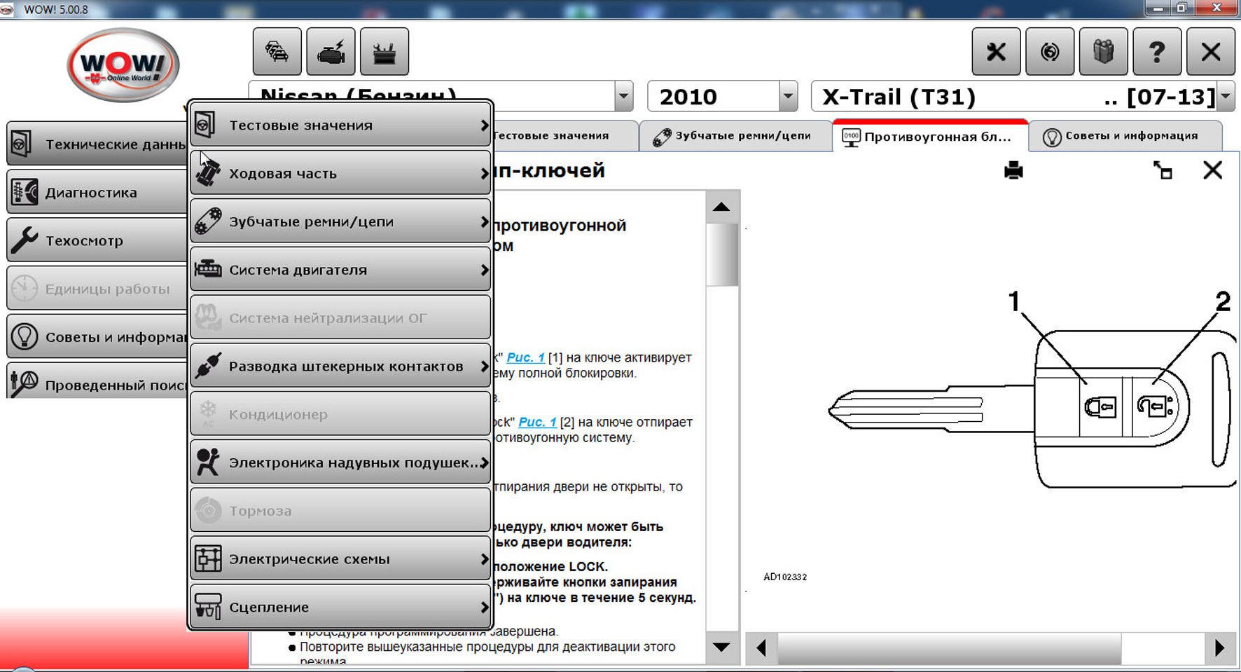Open the manufacturer Nissan dropdown
This screenshot has width=1241, height=672.
coord(623,97)
